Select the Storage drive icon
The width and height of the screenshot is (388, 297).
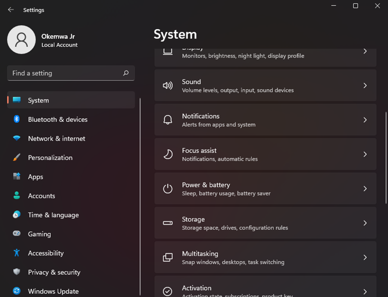click(168, 223)
